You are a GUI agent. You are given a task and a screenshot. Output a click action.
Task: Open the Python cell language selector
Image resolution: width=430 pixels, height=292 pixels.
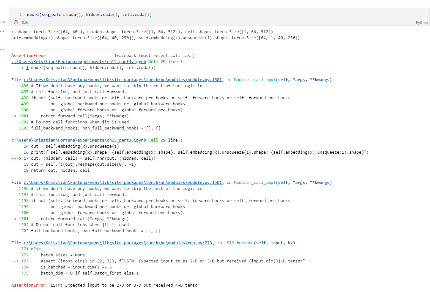[x=422, y=23]
